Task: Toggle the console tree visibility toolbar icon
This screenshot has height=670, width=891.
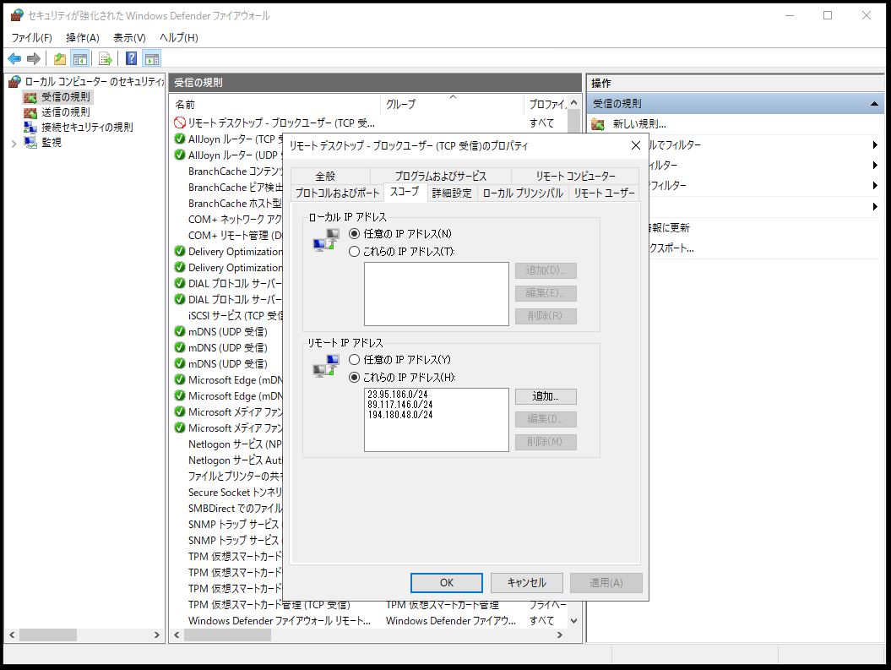Action: (x=79, y=57)
